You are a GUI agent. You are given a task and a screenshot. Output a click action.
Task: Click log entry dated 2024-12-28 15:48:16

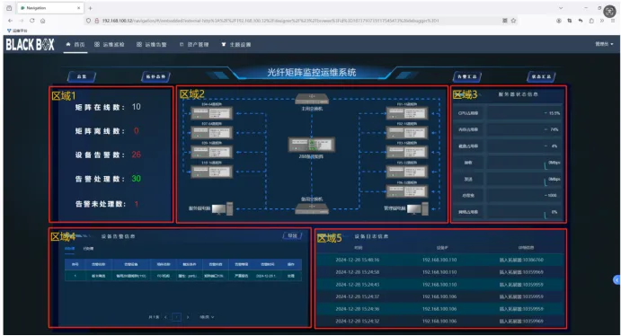click(x=440, y=260)
